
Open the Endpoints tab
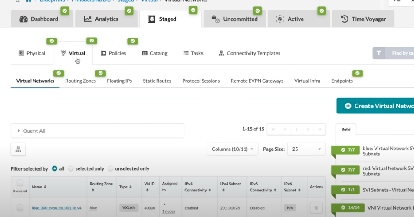click(x=342, y=81)
